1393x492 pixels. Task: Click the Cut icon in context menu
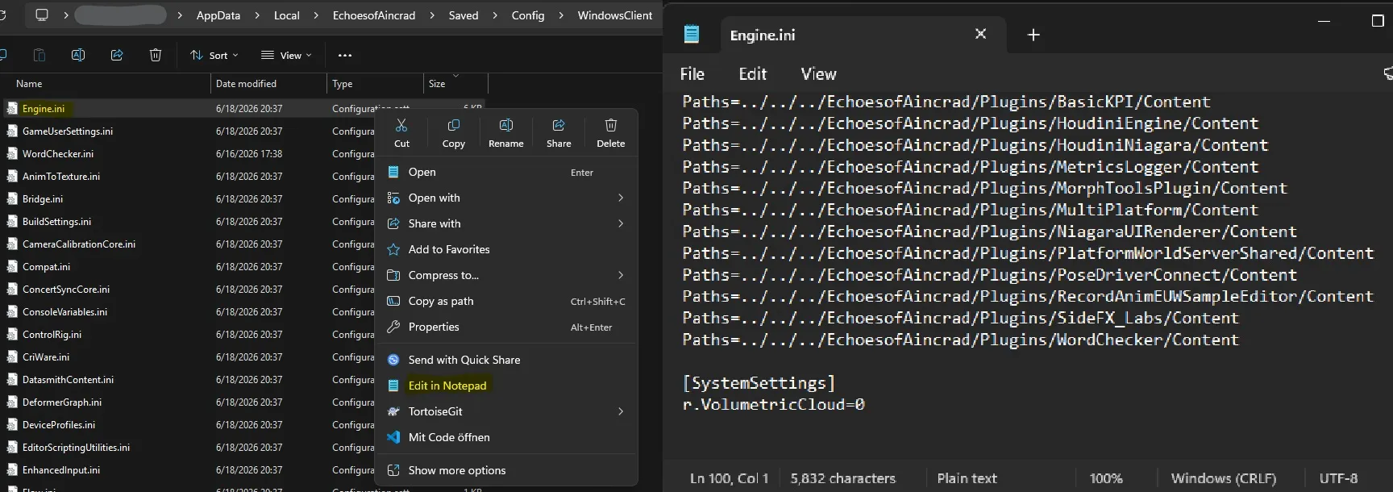(401, 126)
